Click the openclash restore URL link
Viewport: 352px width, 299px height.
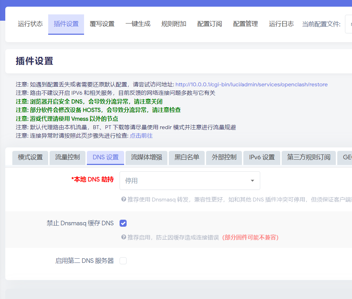click(x=251, y=85)
